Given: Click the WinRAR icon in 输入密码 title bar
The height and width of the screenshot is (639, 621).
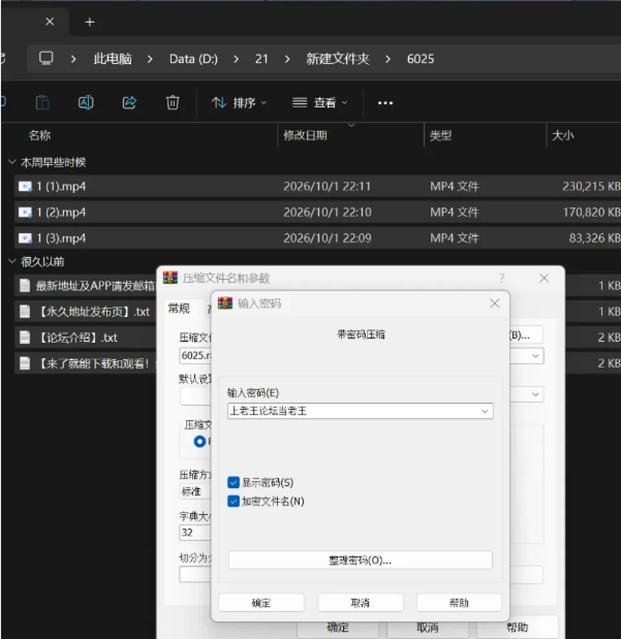Looking at the screenshot, I should (225, 303).
